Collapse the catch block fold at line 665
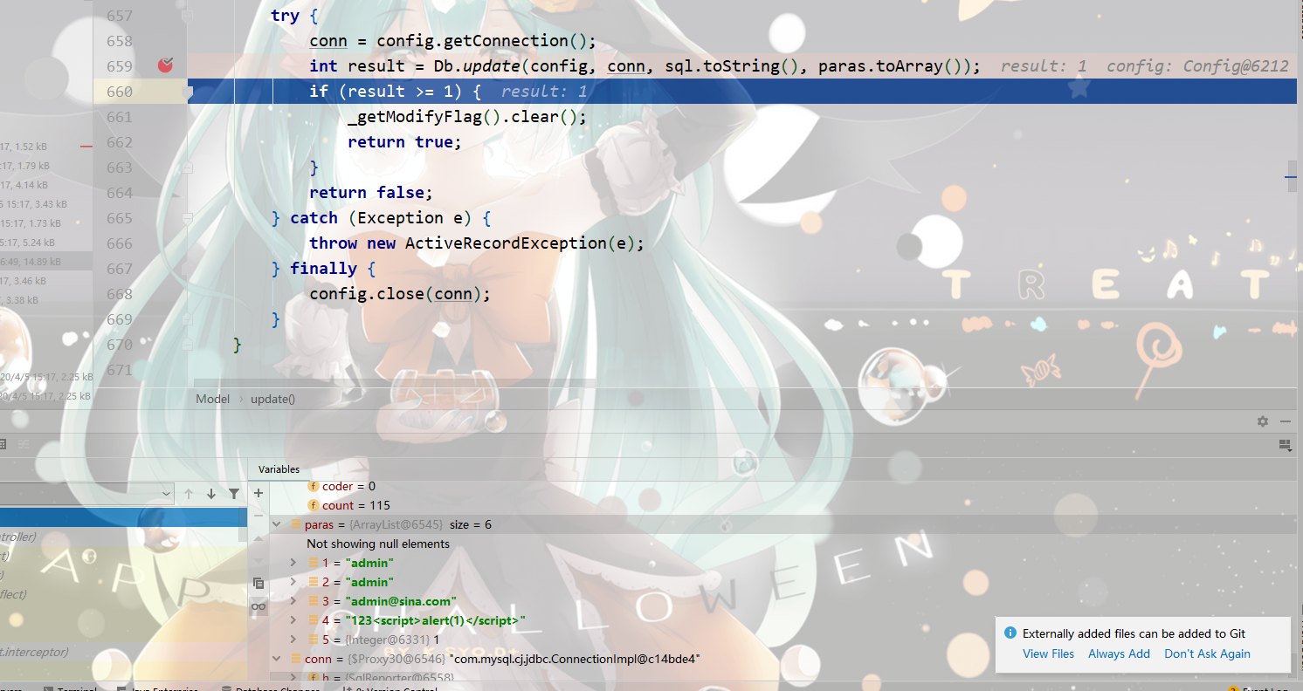This screenshot has width=1303, height=691. pyautogui.click(x=187, y=218)
